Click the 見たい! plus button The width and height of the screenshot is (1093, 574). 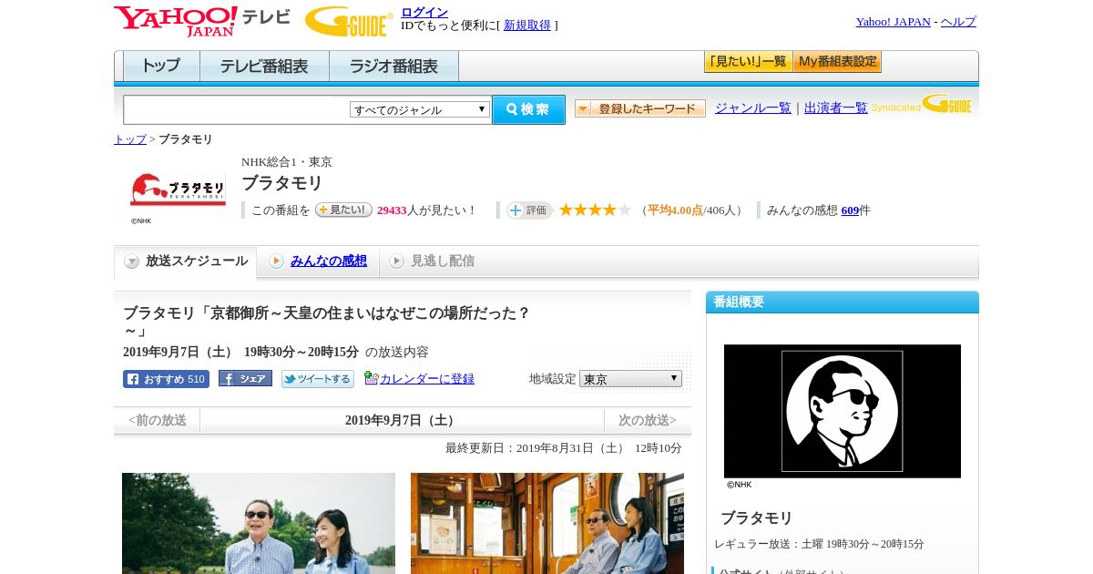point(343,210)
